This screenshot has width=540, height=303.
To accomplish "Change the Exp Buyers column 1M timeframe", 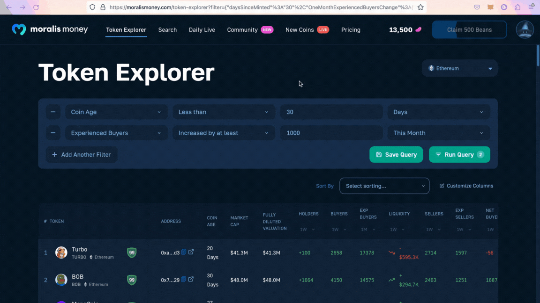I will (x=368, y=230).
